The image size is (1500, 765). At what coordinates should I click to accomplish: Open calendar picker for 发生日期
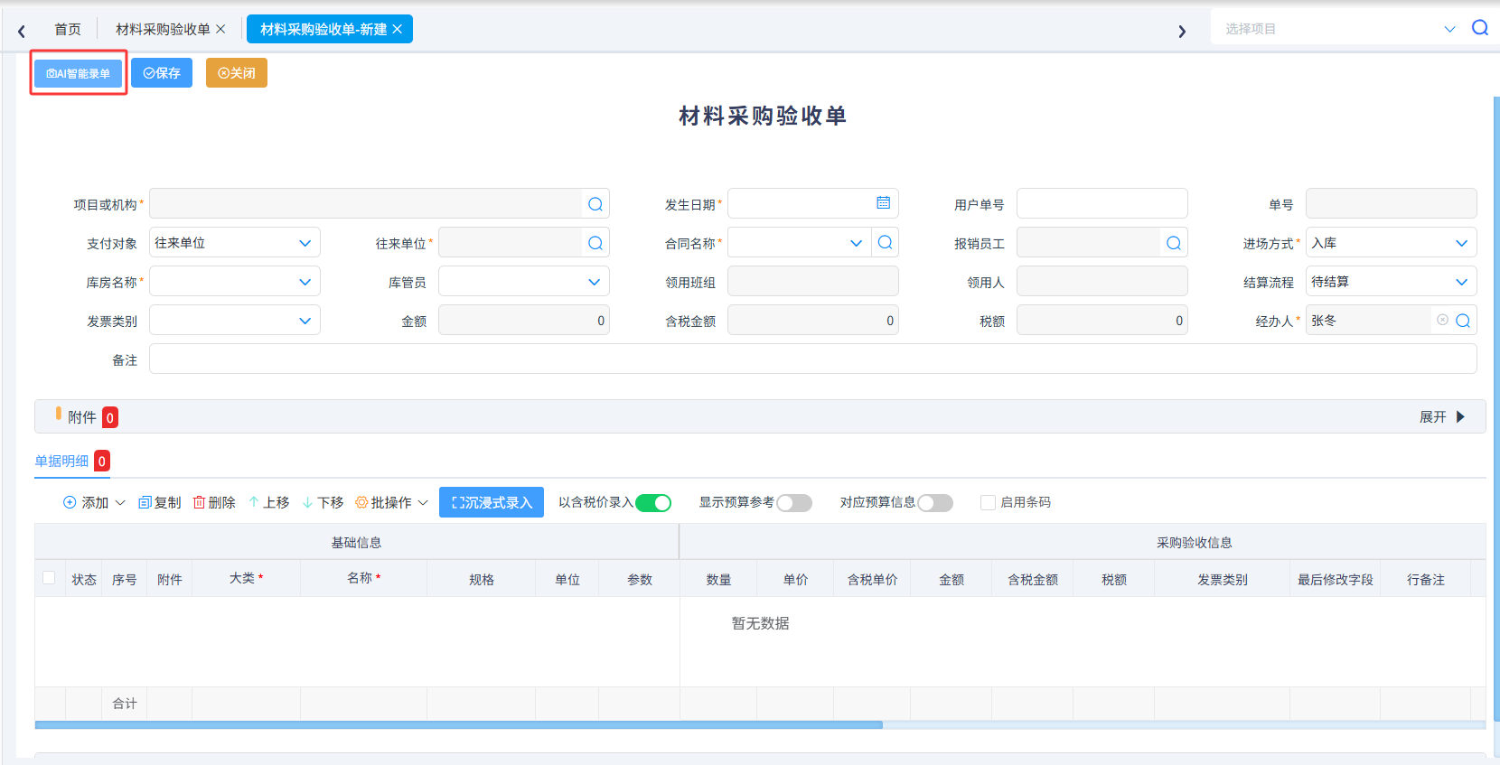pos(883,203)
